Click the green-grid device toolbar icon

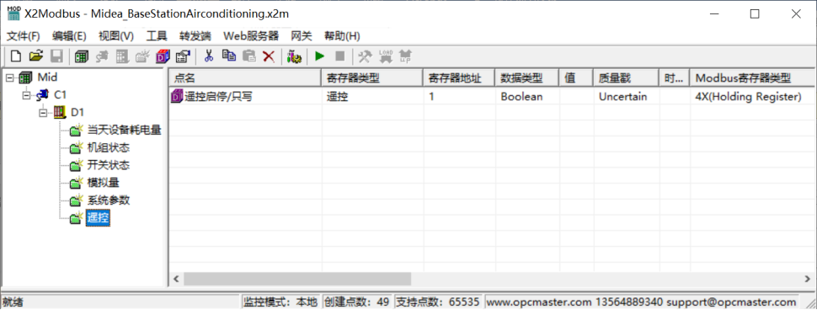[x=81, y=56]
